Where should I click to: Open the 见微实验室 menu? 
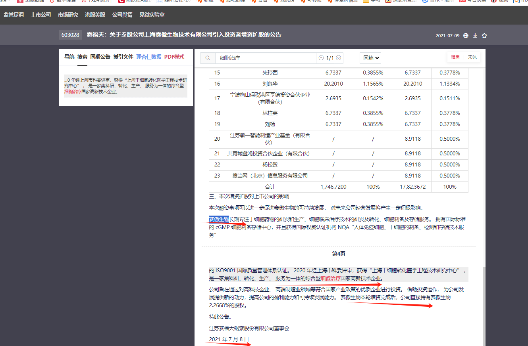(x=152, y=15)
